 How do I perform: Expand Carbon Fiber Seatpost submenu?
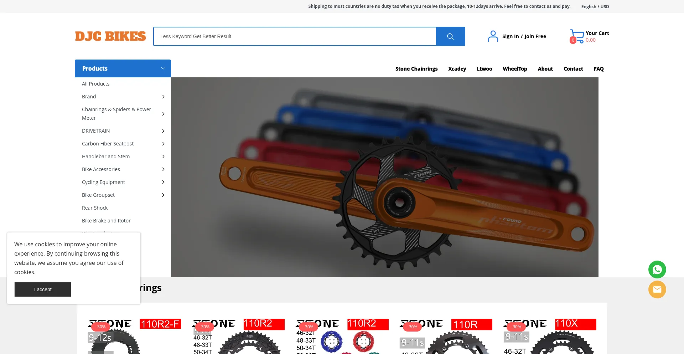(x=163, y=144)
